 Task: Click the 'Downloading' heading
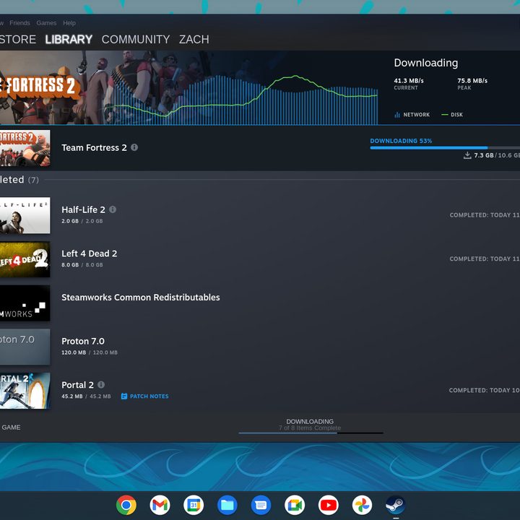[426, 63]
